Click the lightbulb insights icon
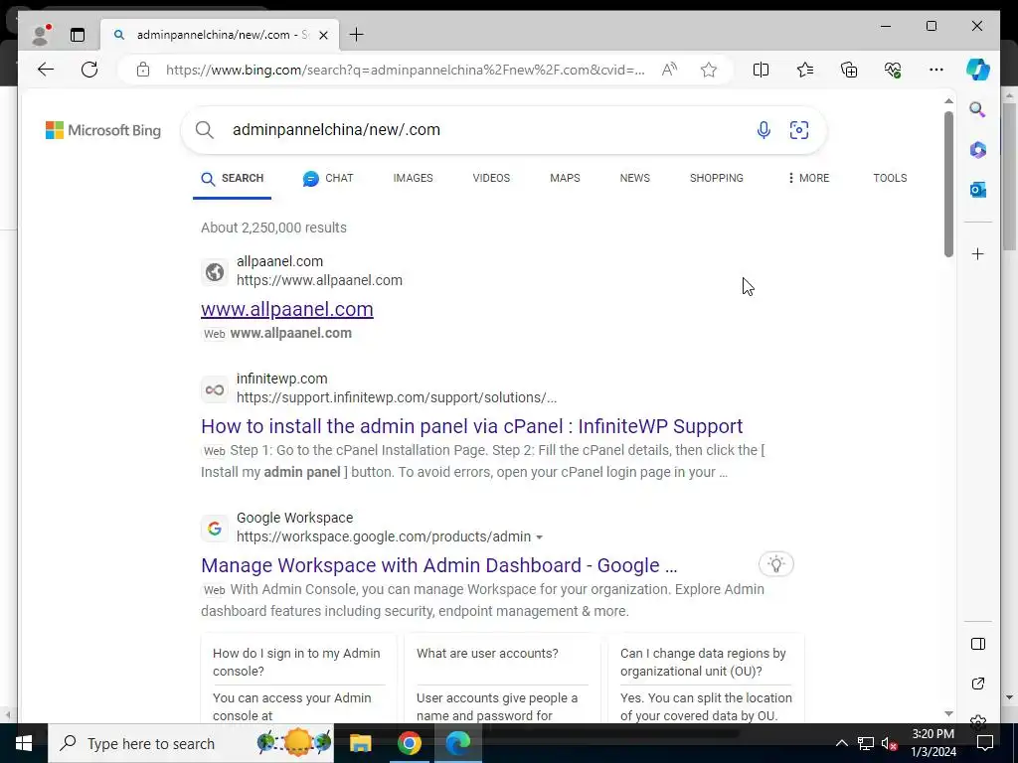The width and height of the screenshot is (1018, 763). (775, 564)
